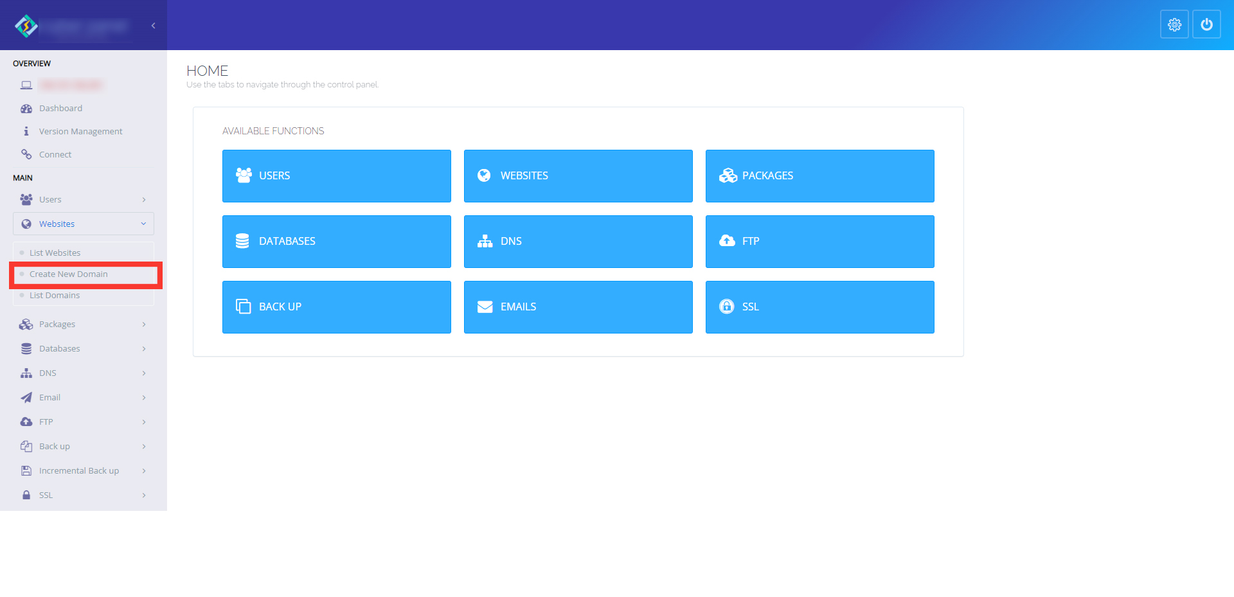
Task: Open the SSL function tile
Action: point(819,307)
